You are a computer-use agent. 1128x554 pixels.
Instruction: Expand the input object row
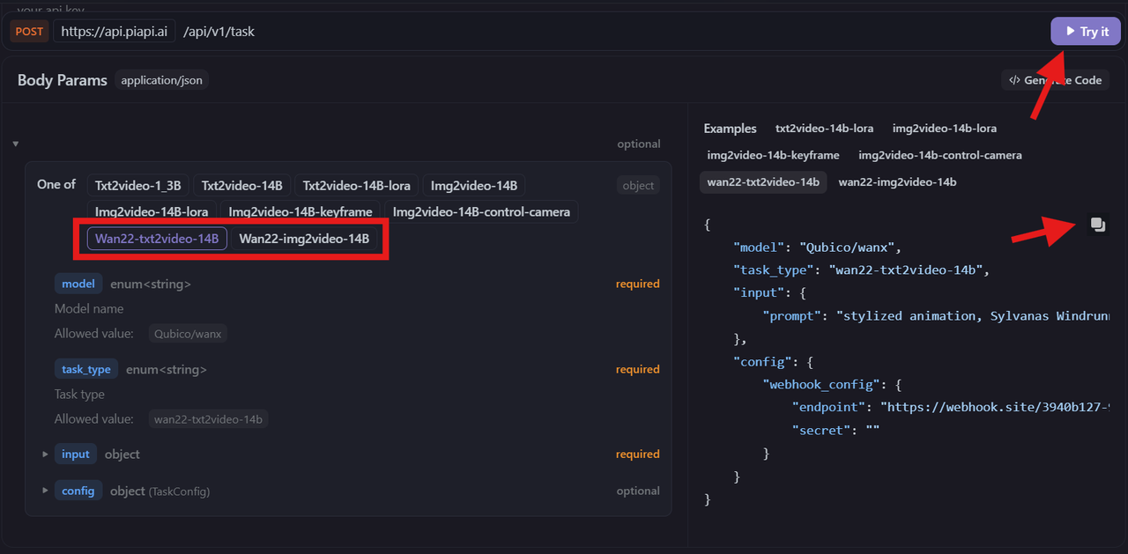pos(45,454)
